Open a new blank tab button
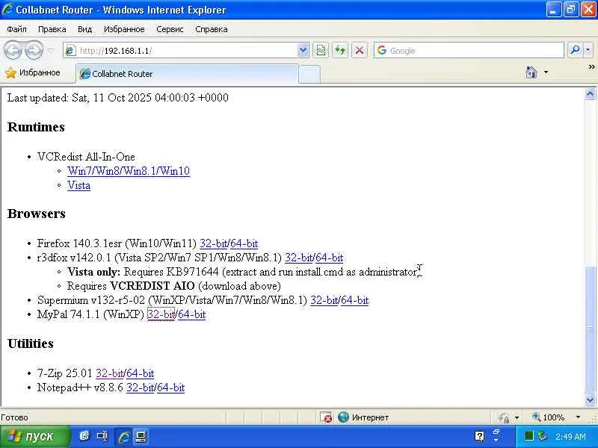598x448 pixels. coord(309,74)
